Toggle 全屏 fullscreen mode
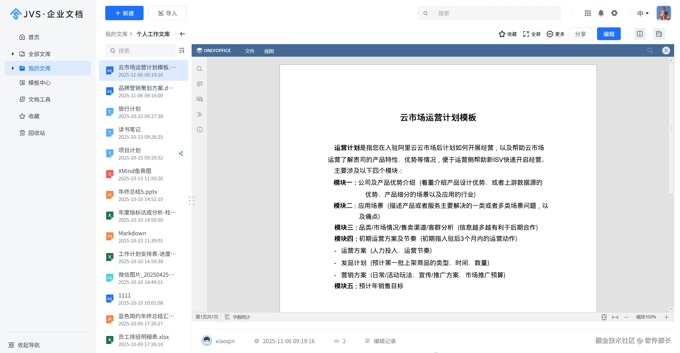This screenshot has height=353, width=680. point(532,34)
